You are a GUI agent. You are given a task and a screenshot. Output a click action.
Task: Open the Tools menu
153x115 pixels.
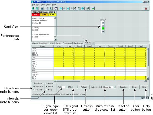tap(48, 5)
